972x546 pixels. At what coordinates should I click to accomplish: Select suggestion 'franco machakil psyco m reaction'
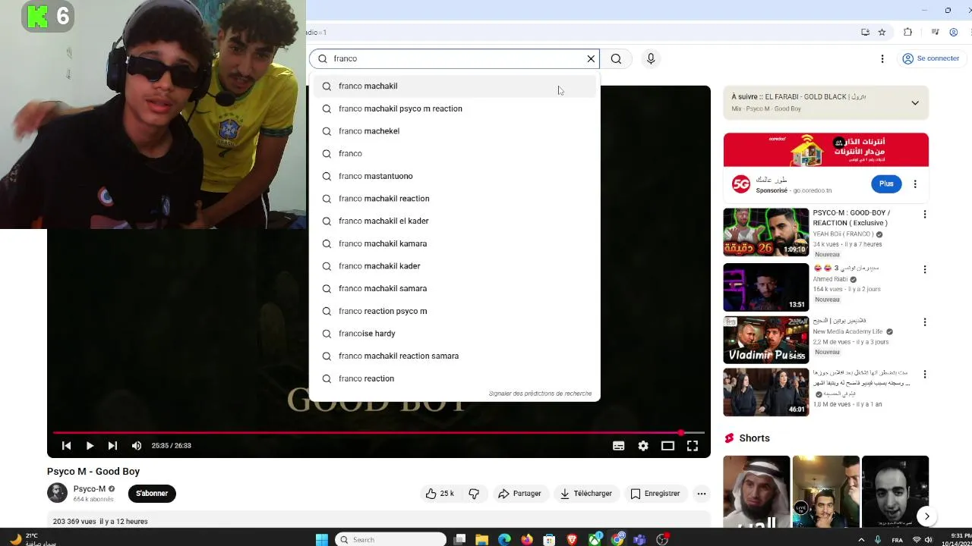[454, 108]
